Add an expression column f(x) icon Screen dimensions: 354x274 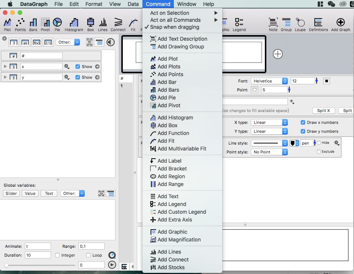37,42
